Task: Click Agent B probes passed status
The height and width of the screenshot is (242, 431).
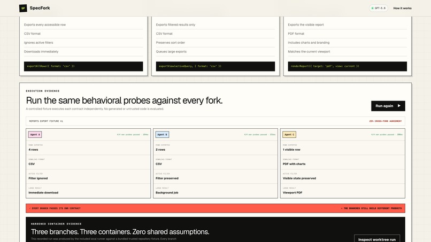Action: point(260,135)
